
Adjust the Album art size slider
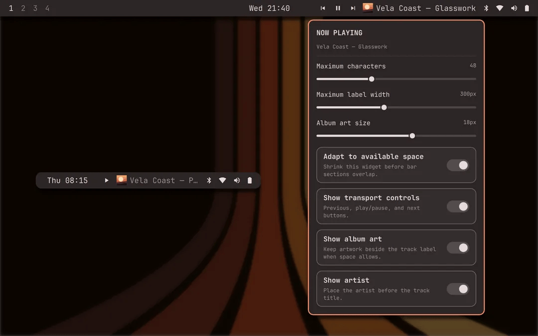click(396, 136)
